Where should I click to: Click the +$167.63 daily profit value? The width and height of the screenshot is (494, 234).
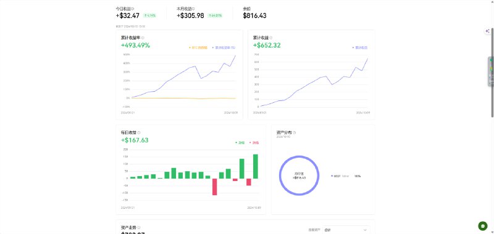coord(135,140)
